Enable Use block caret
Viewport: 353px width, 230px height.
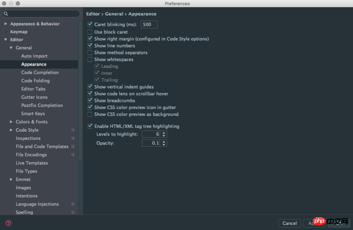[90, 32]
